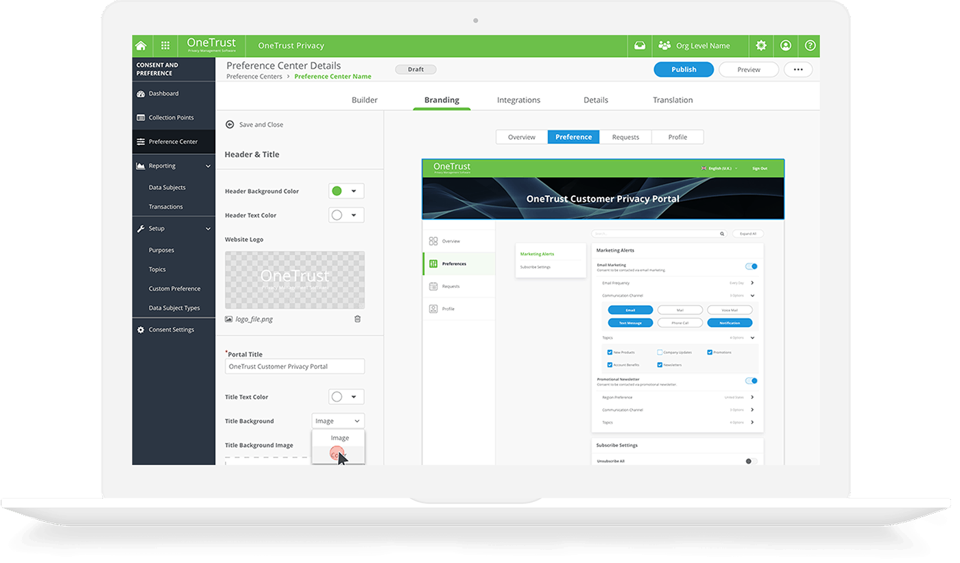Toggle the Email Marketing switch
Image resolution: width=960 pixels, height=563 pixels.
coord(752,266)
